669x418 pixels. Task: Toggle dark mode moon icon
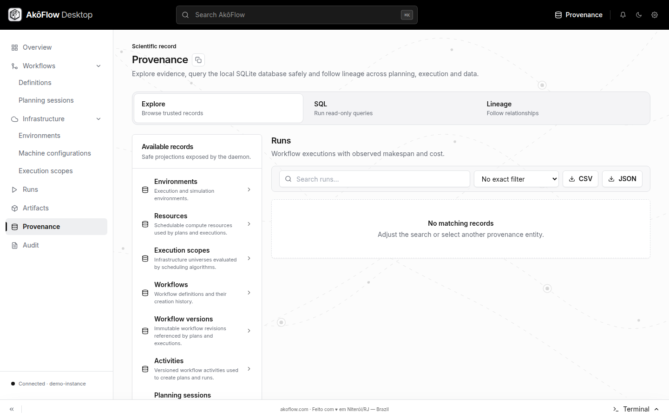639,15
